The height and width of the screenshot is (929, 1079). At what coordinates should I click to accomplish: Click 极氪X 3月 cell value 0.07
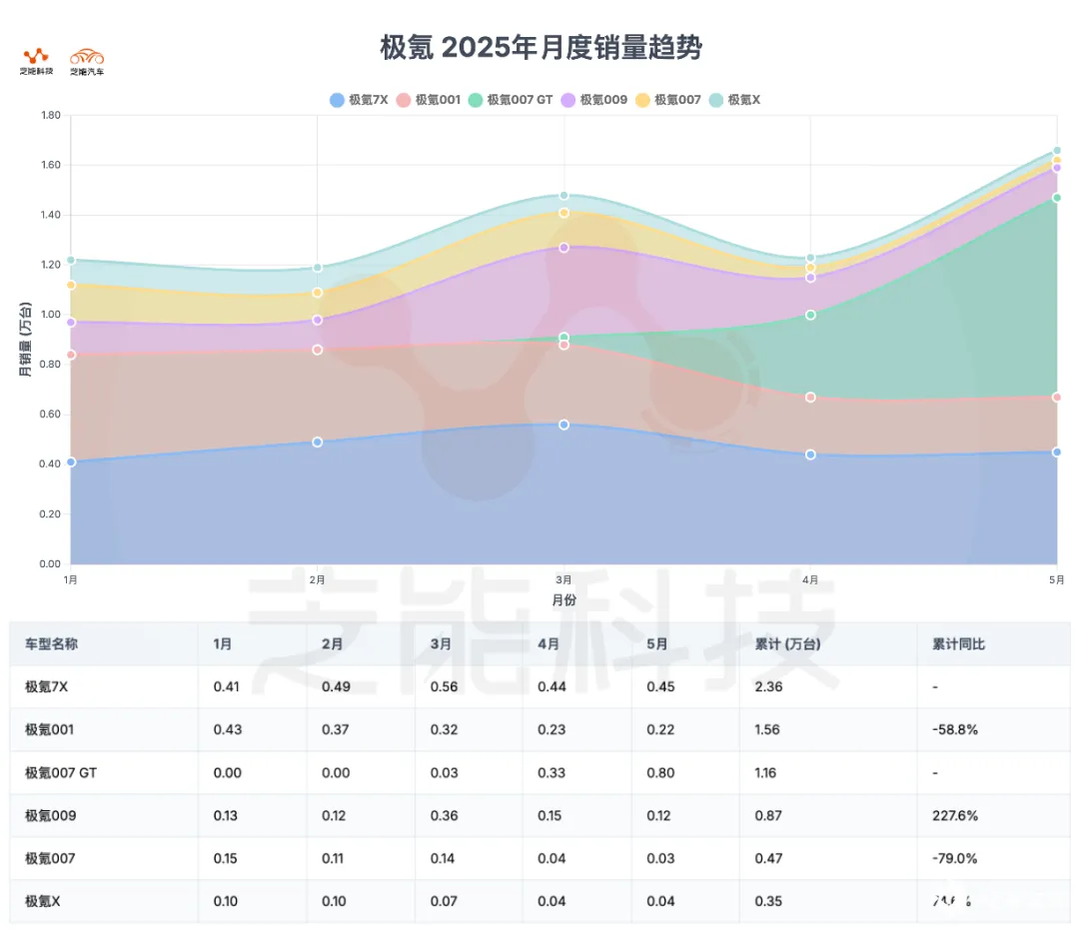[x=444, y=901]
